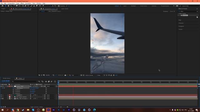Toggle Snapping checkbox in the toolbar
Viewport: 200px width, 112px height.
[59, 6]
